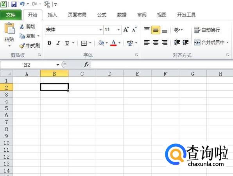233x176 pixels.
Task: Switch to the Insert (插入) tab
Action: click(52, 15)
